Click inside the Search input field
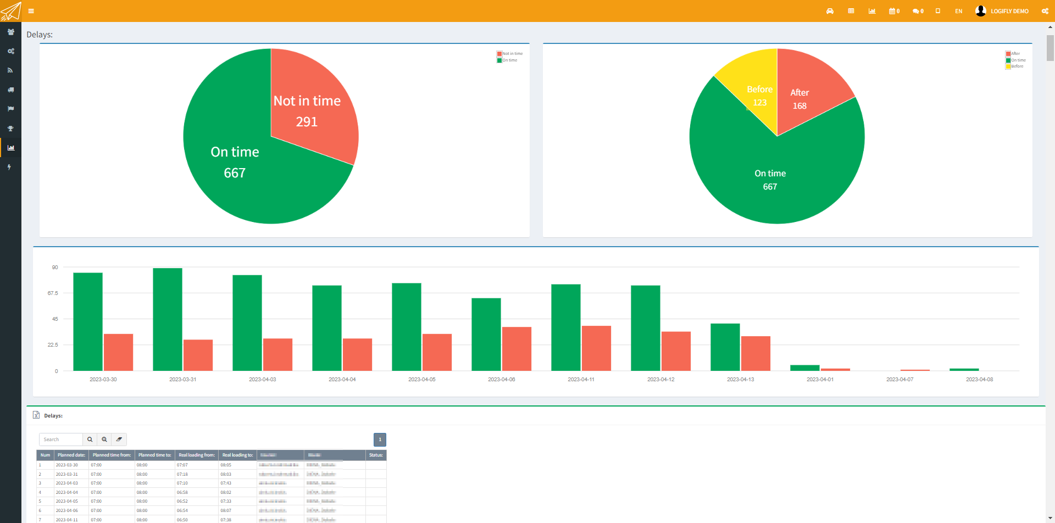The height and width of the screenshot is (523, 1055). point(59,439)
